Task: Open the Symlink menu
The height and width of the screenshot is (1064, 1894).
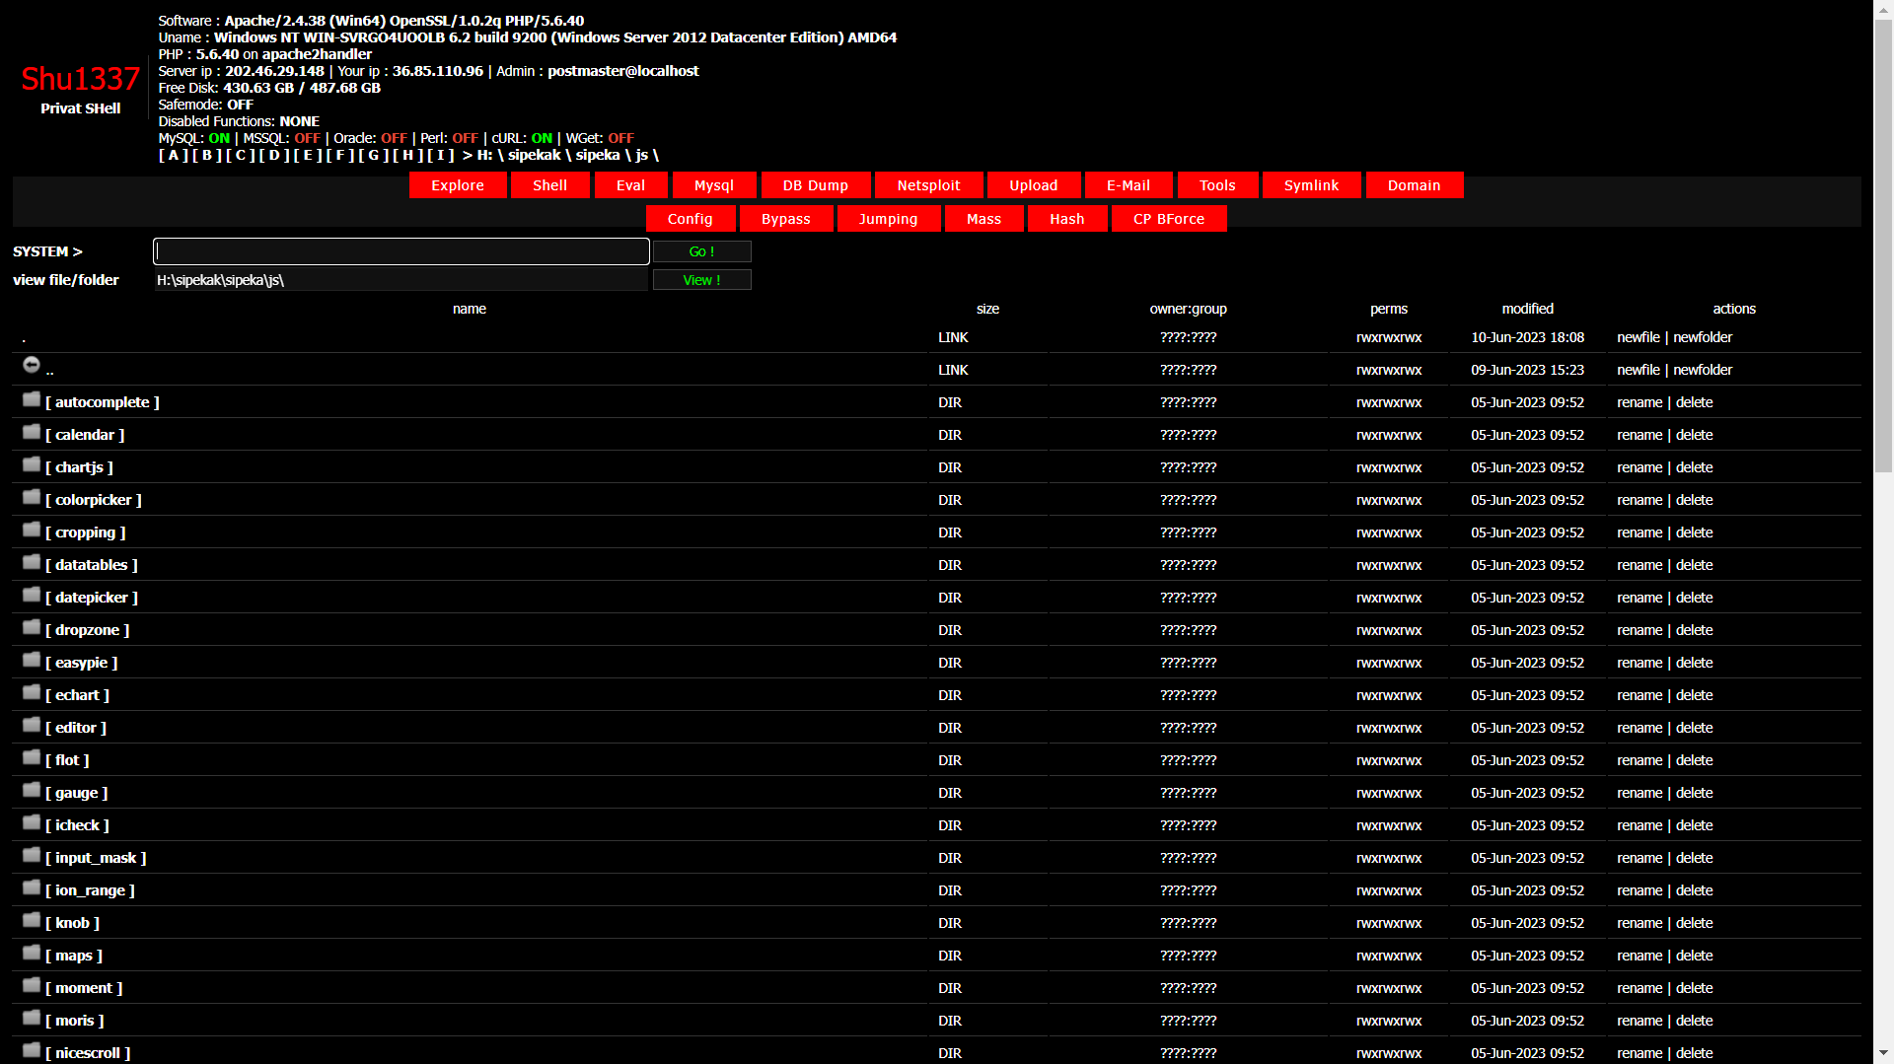Action: pyautogui.click(x=1312, y=185)
